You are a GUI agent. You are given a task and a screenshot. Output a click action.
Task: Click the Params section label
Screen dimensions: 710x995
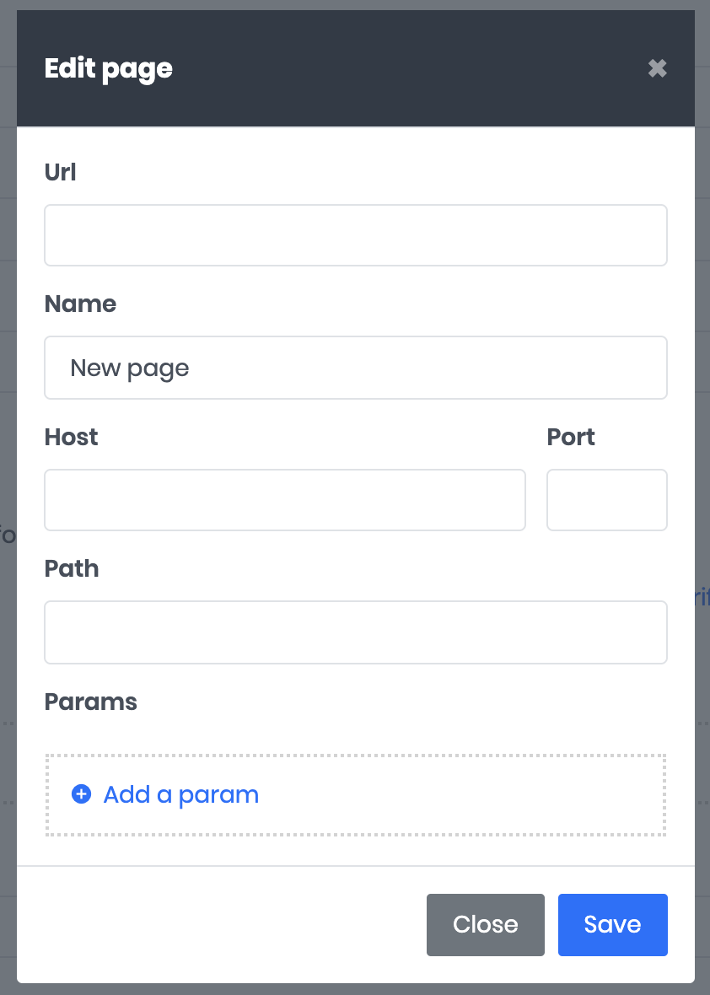point(90,702)
